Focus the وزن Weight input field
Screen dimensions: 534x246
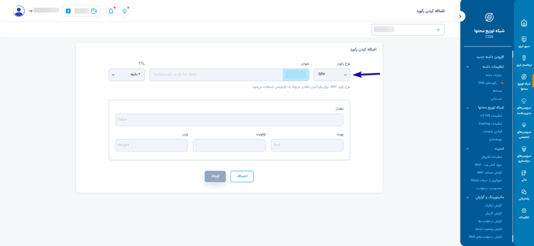coord(152,145)
